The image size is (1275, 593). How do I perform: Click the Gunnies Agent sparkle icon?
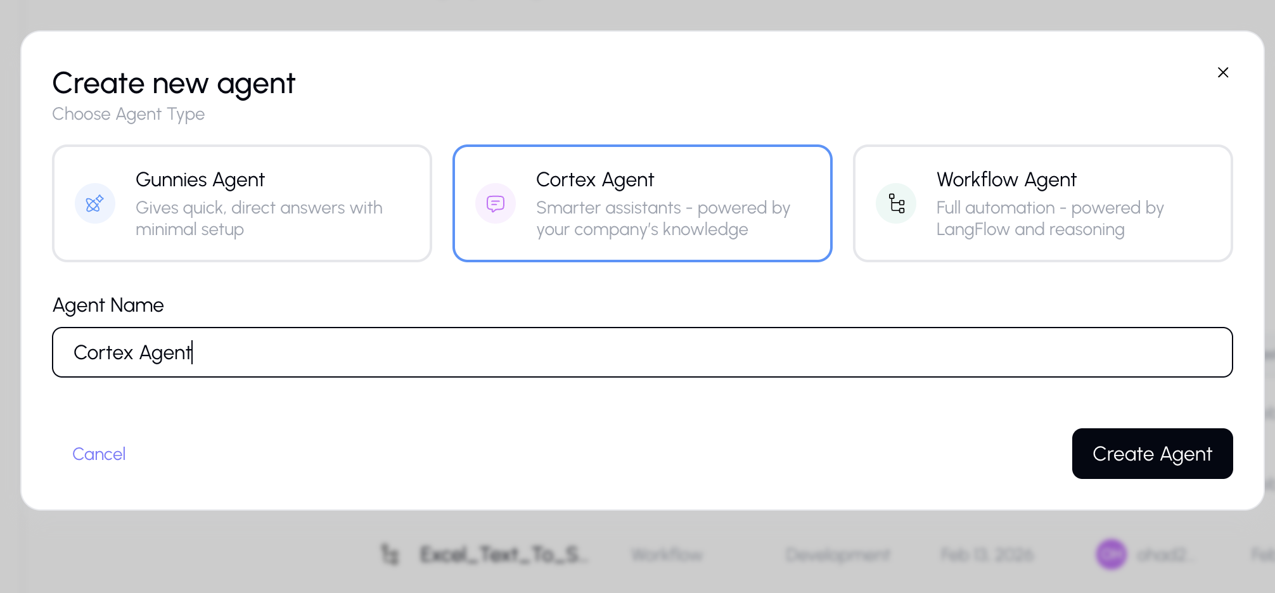(x=95, y=203)
